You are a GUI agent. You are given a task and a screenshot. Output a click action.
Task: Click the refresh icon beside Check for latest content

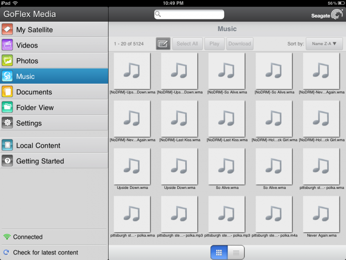6,252
